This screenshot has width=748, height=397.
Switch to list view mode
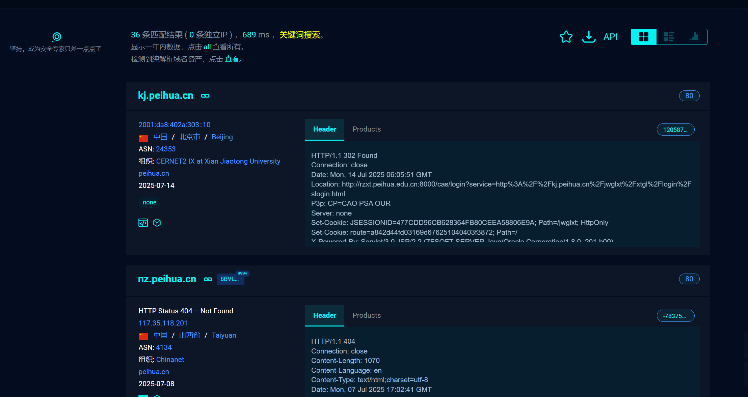669,37
